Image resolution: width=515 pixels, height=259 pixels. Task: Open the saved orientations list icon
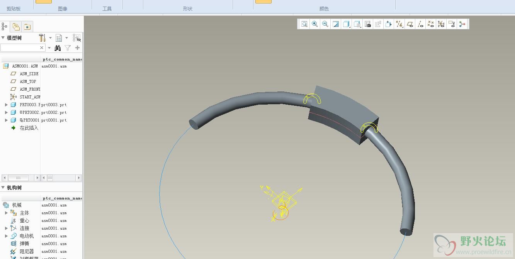click(357, 24)
